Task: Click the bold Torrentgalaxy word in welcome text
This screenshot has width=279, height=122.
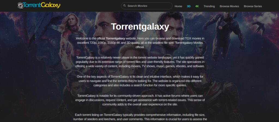Action: coord(115,38)
